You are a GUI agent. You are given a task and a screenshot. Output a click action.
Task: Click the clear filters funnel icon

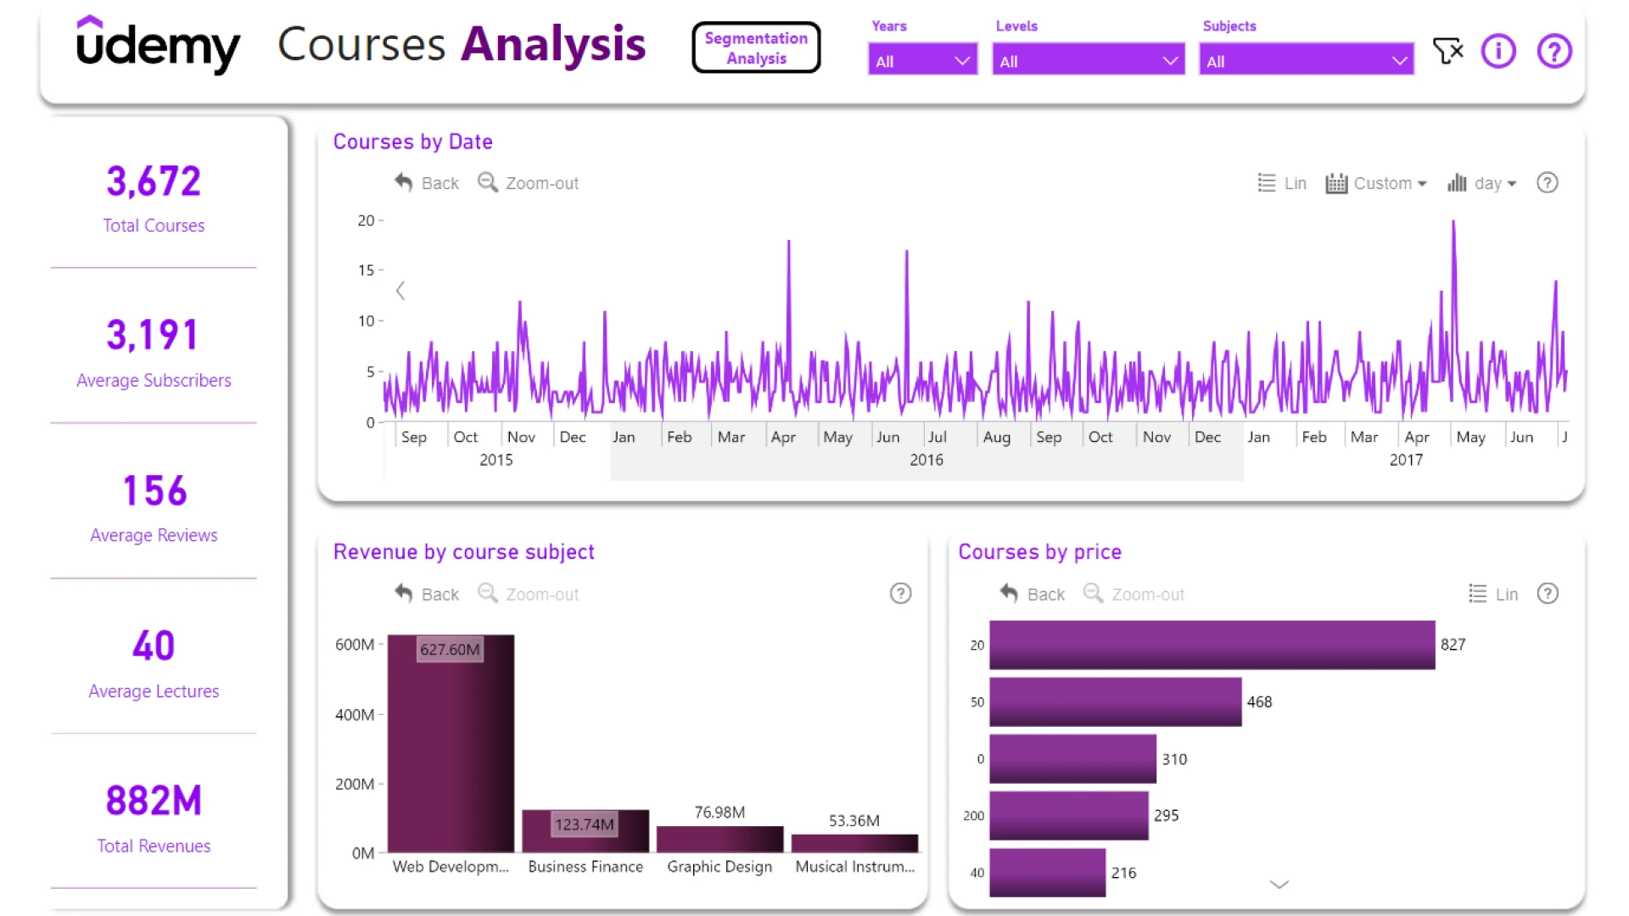point(1447,51)
